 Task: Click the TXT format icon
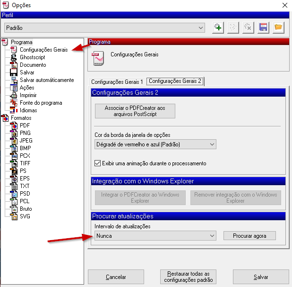click(x=14, y=186)
